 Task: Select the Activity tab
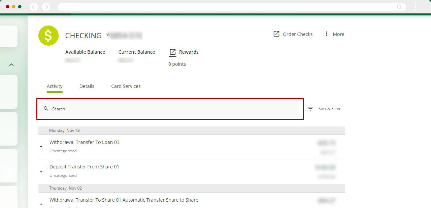pyautogui.click(x=55, y=86)
